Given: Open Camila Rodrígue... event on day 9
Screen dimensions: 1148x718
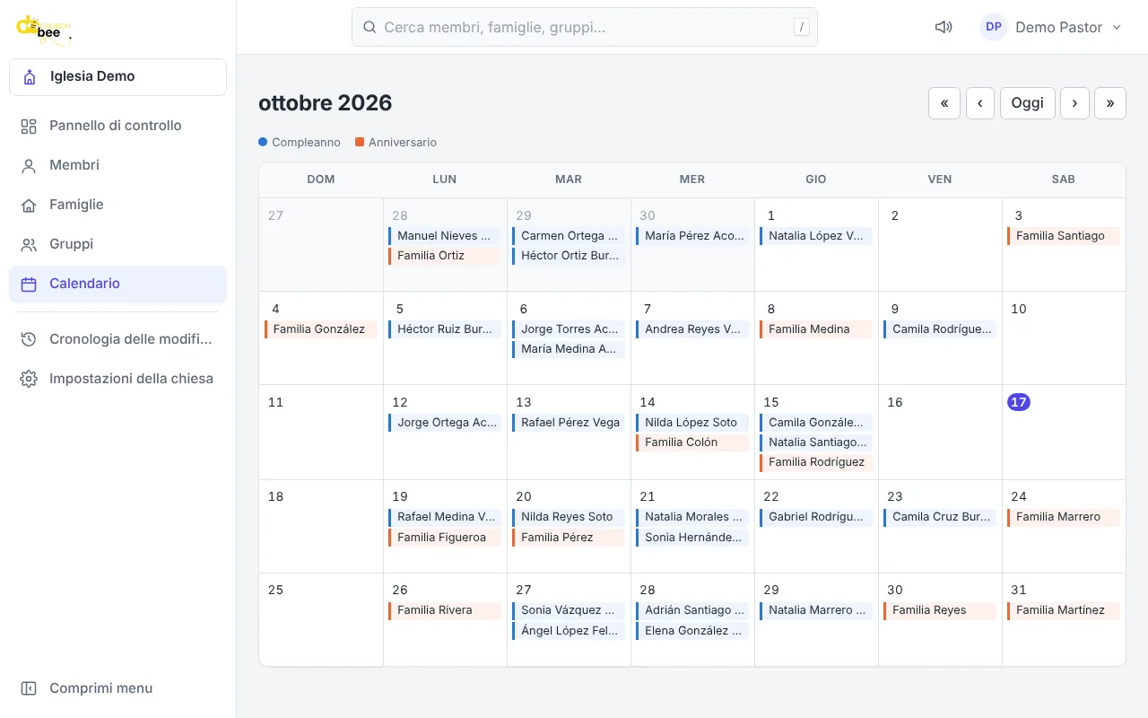Looking at the screenshot, I should point(940,329).
